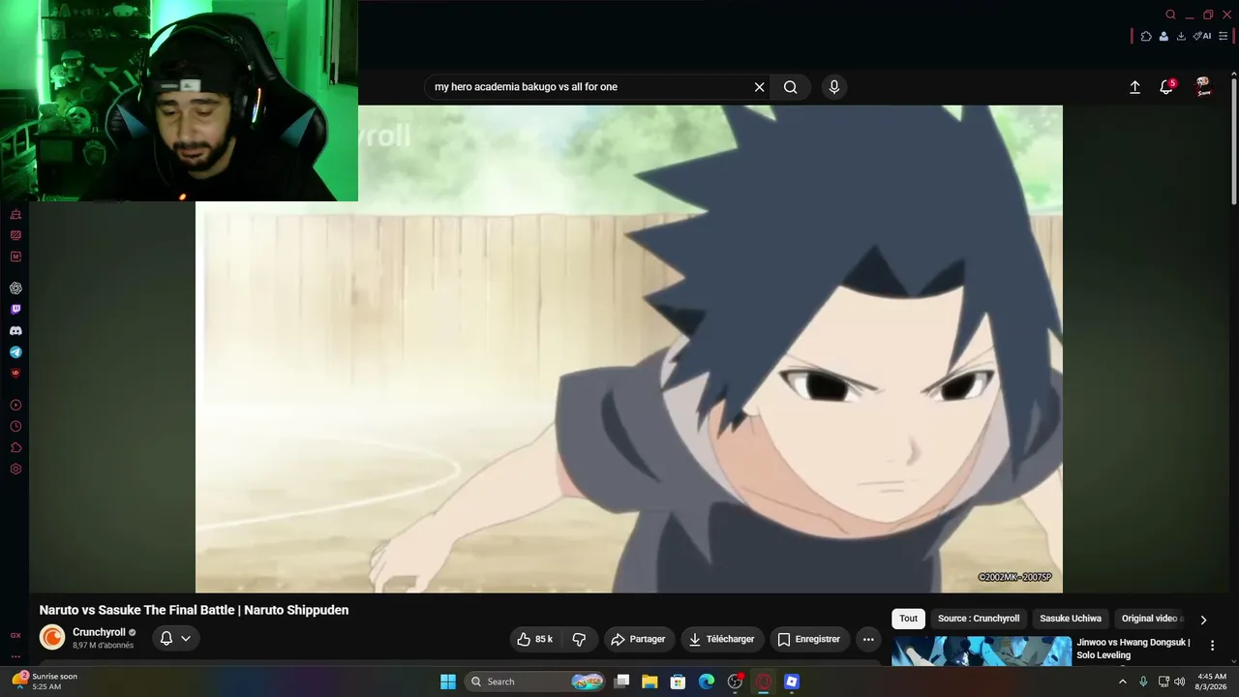
Task: Open the second sidebar icon below GX Control
Action: pyautogui.click(x=15, y=235)
